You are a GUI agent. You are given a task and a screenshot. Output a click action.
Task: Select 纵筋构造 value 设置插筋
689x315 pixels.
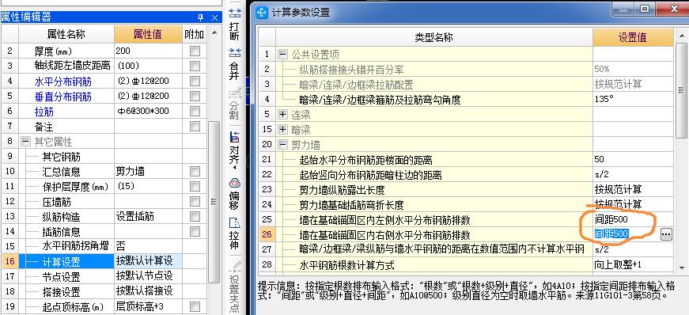coord(148,216)
